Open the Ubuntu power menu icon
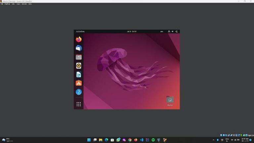This screenshot has height=143, width=254. pos(177,31)
